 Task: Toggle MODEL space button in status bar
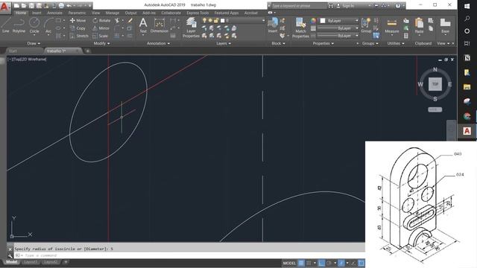tap(289, 263)
